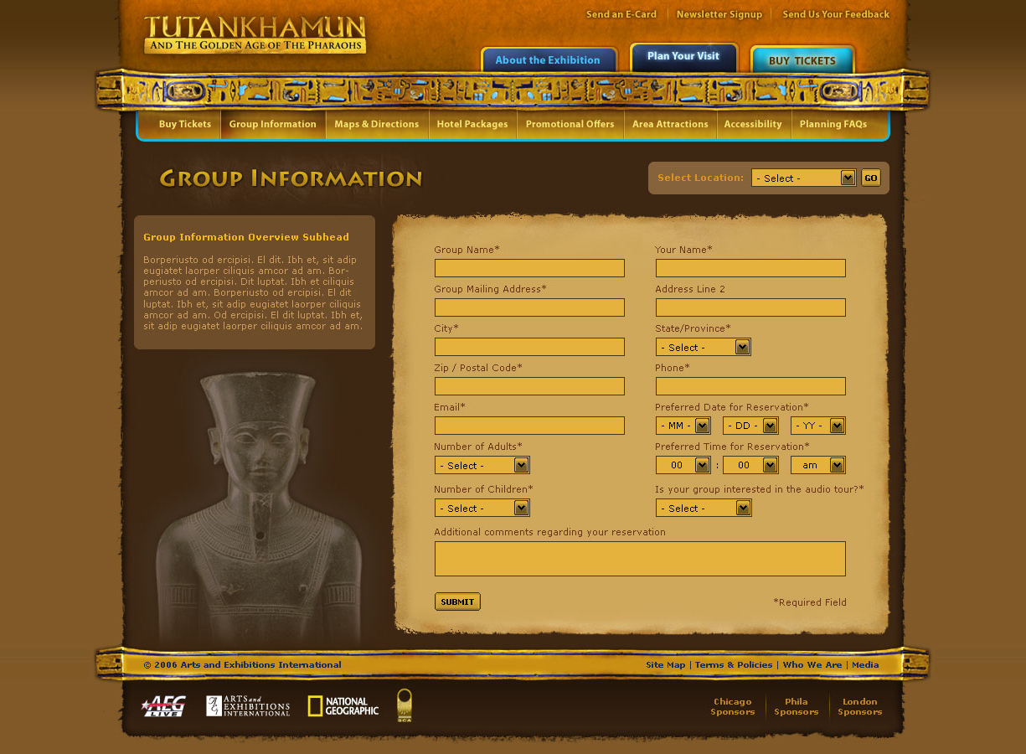Image resolution: width=1026 pixels, height=754 pixels.
Task: Focus the Zip / Postal Code field
Action: point(529,386)
